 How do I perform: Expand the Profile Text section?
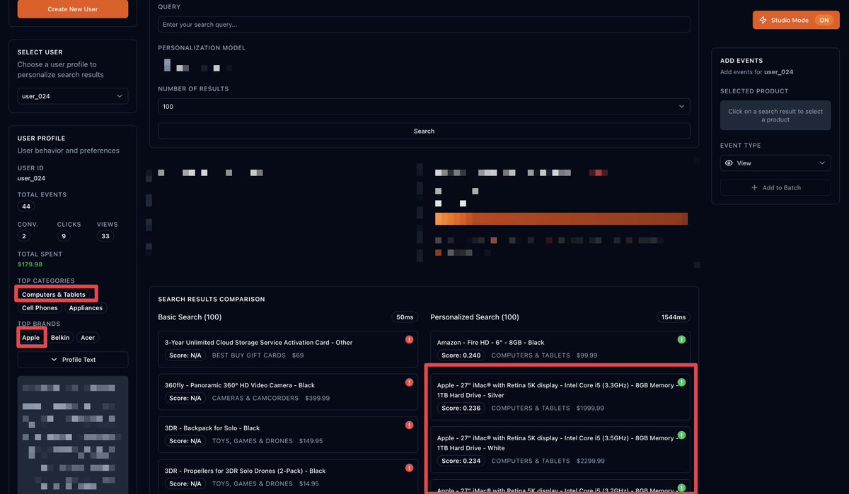tap(73, 360)
